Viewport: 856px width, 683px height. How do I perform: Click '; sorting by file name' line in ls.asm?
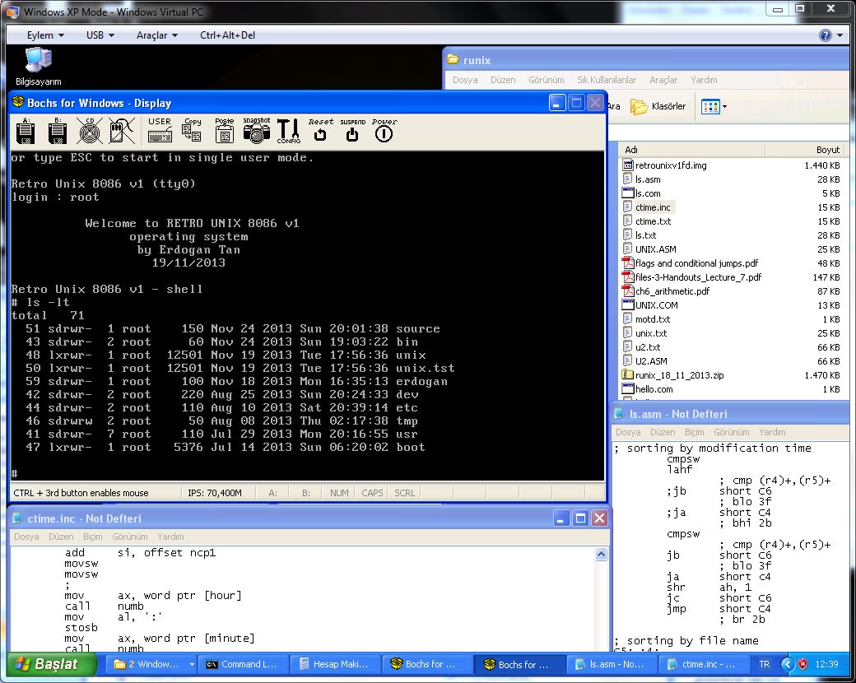(x=686, y=640)
